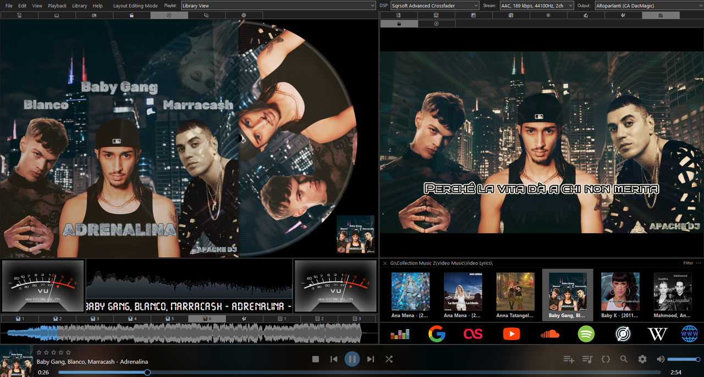Image resolution: width=704 pixels, height=377 pixels.
Task: Open the equalizer bars icon
Action: click(400, 334)
